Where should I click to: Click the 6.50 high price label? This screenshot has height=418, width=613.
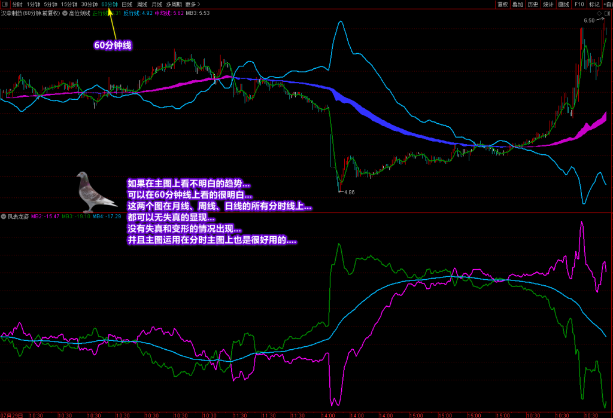tap(589, 21)
